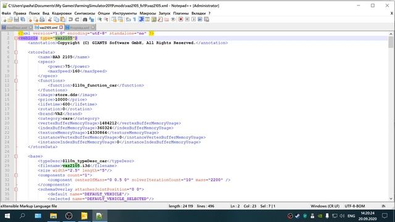Screen dimensions: 395x222
Task: Open the Плагины menu
Action: click(x=181, y=13)
